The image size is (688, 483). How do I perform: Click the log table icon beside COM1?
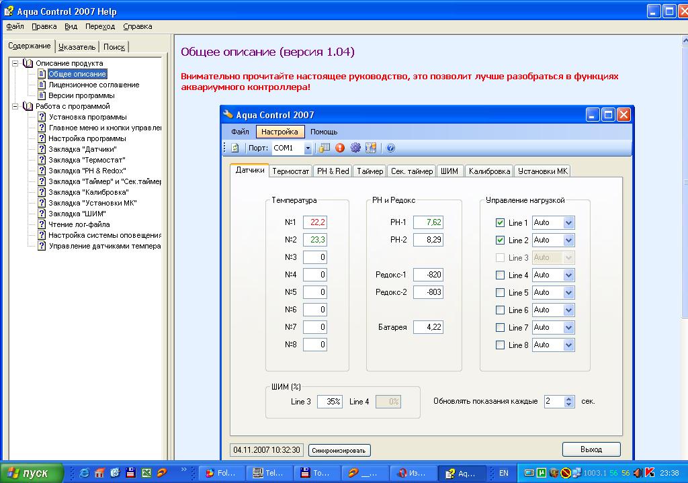[x=325, y=148]
